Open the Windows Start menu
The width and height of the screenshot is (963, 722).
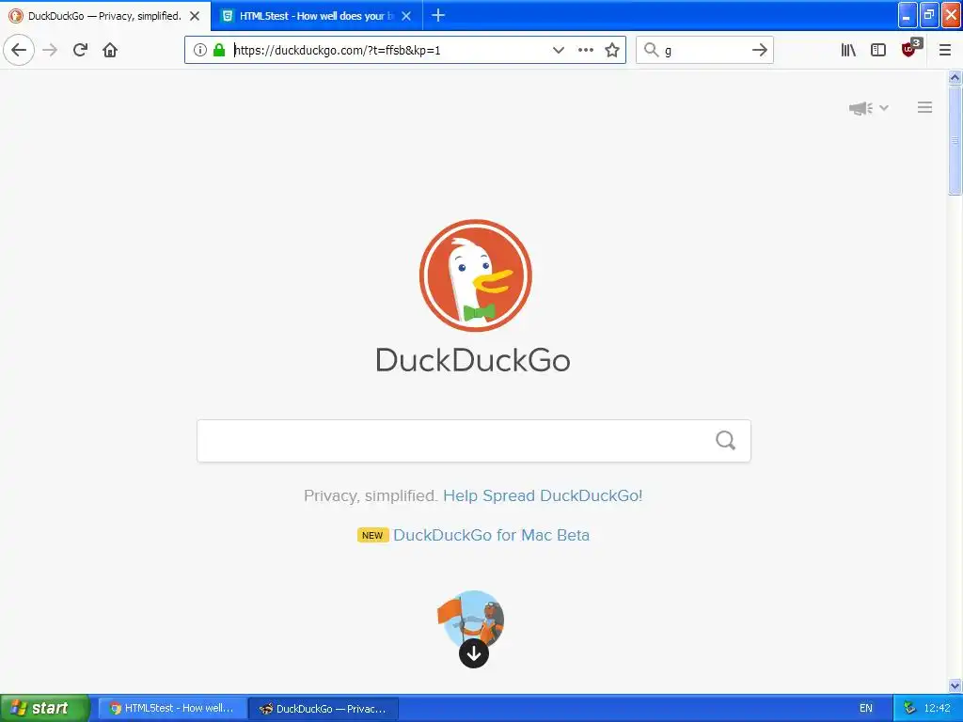(x=44, y=708)
